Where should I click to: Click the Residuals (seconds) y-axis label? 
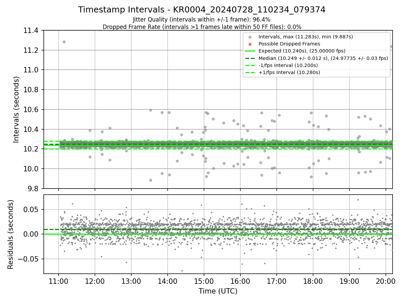coord(11,234)
